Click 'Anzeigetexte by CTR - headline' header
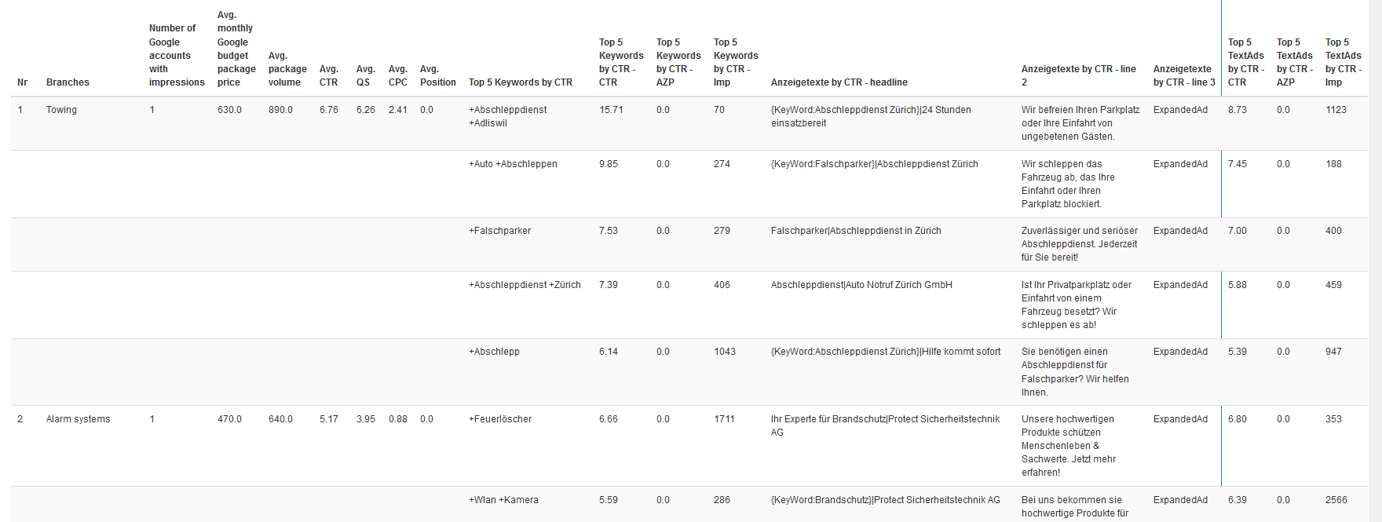The image size is (1382, 522). click(x=839, y=82)
